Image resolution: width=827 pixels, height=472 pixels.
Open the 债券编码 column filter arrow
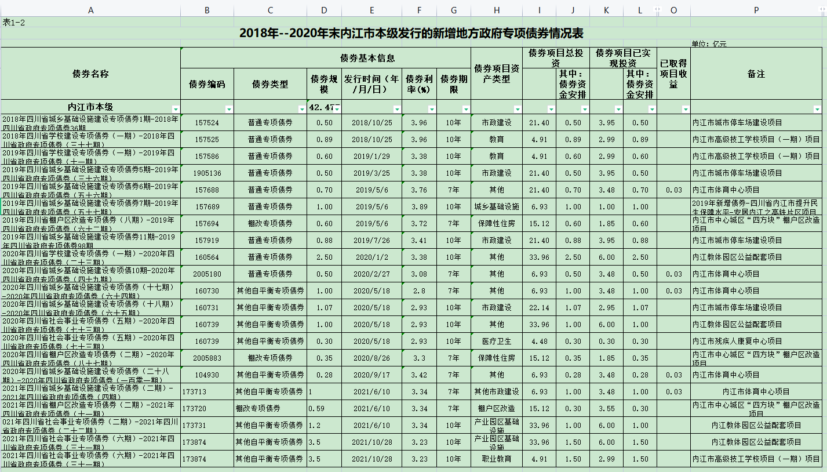229,110
